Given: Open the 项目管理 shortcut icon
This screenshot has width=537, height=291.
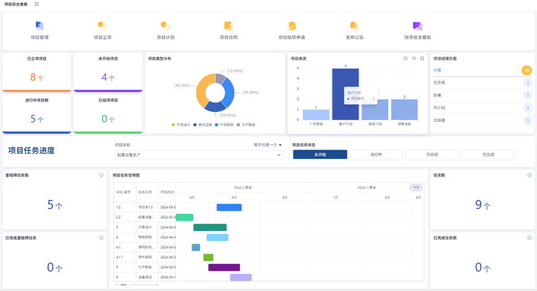Looking at the screenshot, I should point(39,26).
